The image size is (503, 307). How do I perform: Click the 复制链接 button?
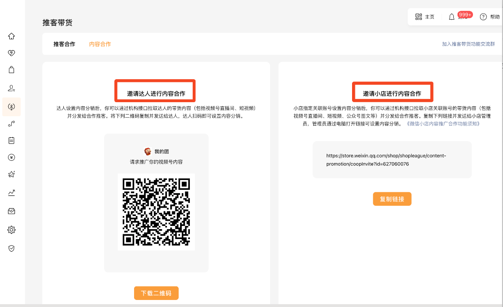392,199
